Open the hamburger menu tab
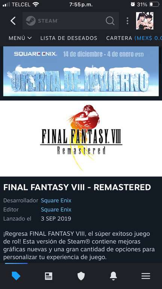The height and width of the screenshot is (289, 162). 146,276
